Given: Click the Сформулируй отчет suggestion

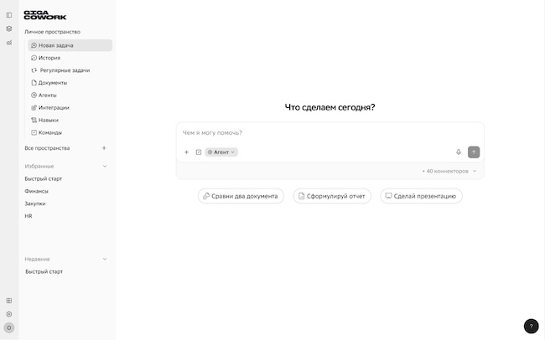Looking at the screenshot, I should pos(332,196).
